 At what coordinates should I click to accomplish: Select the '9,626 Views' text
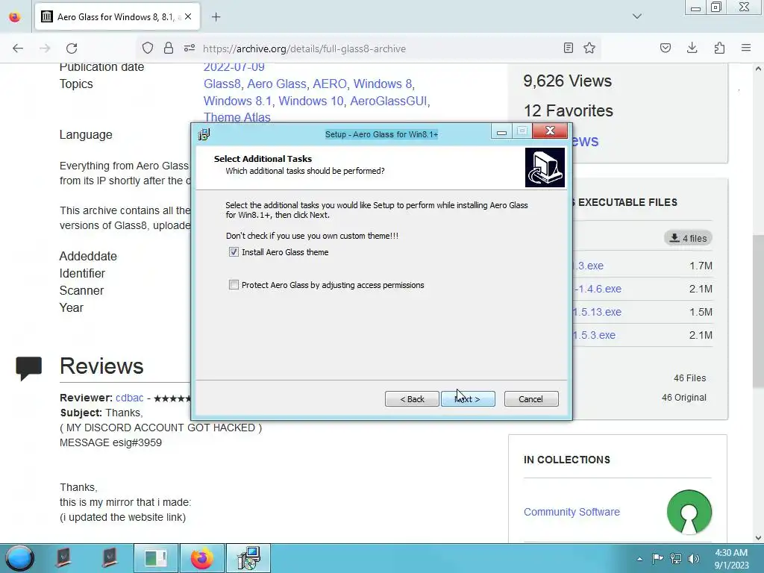[567, 81]
